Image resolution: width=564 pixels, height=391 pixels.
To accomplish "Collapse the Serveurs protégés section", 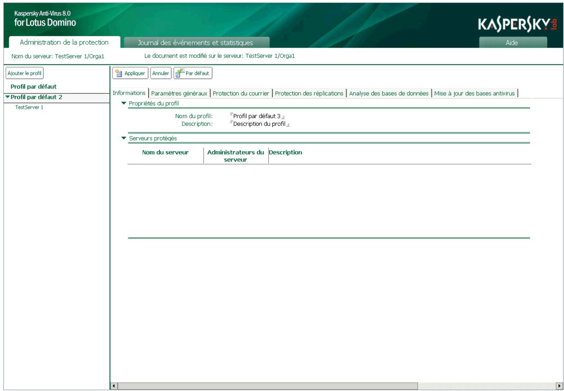I will pyautogui.click(x=123, y=138).
